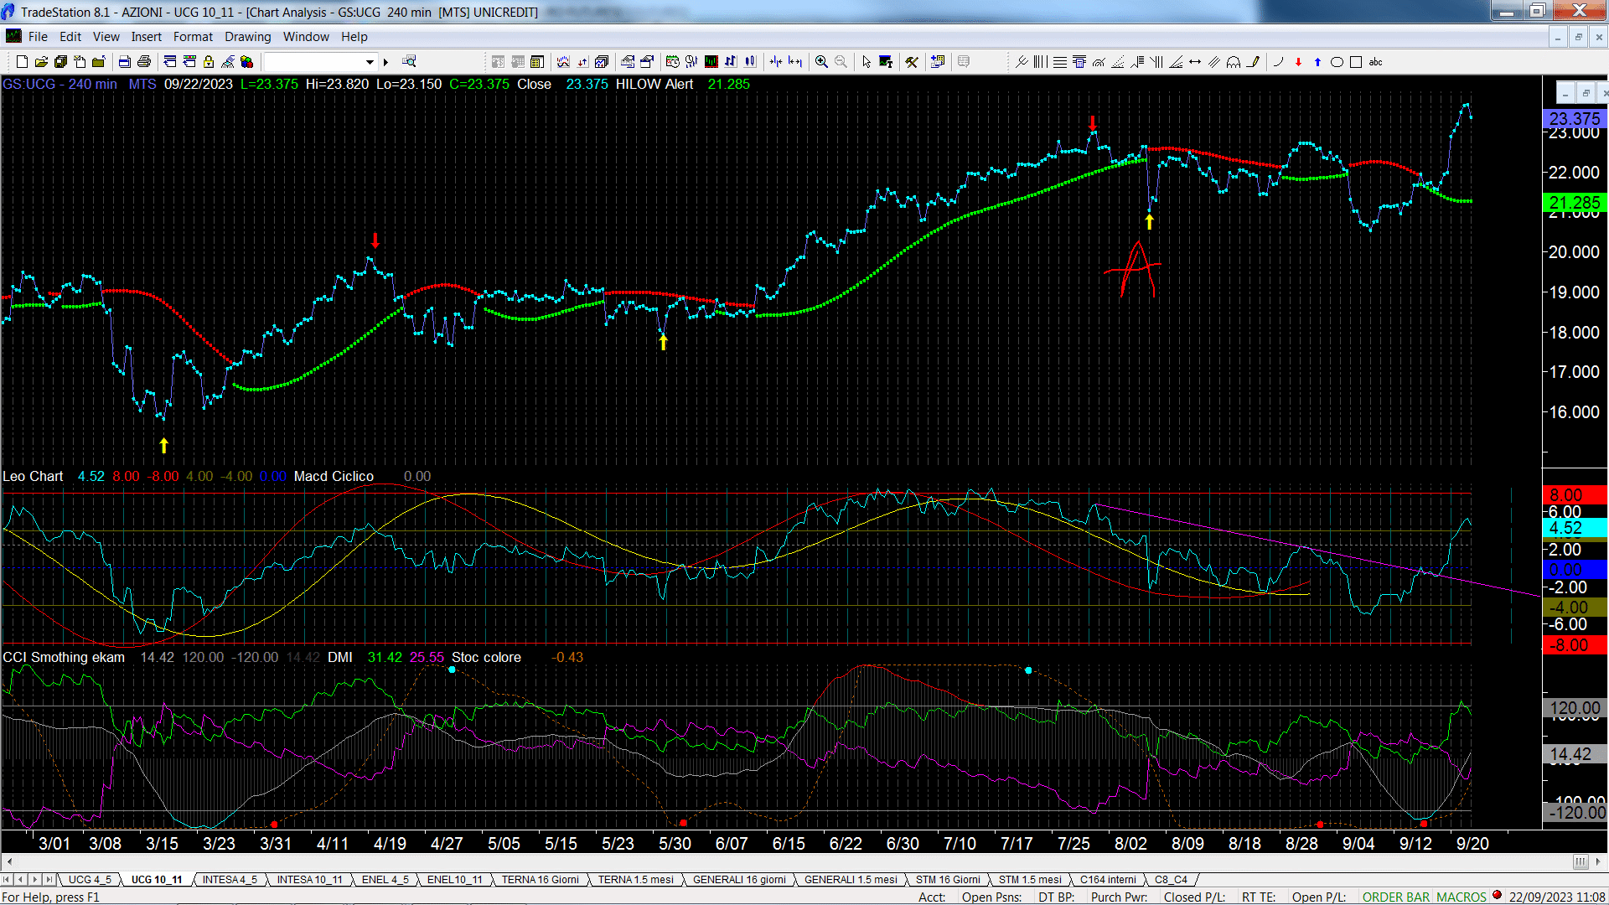Select the blue up arrow drawing tool
Image resolution: width=1609 pixels, height=905 pixels.
pyautogui.click(x=1317, y=62)
